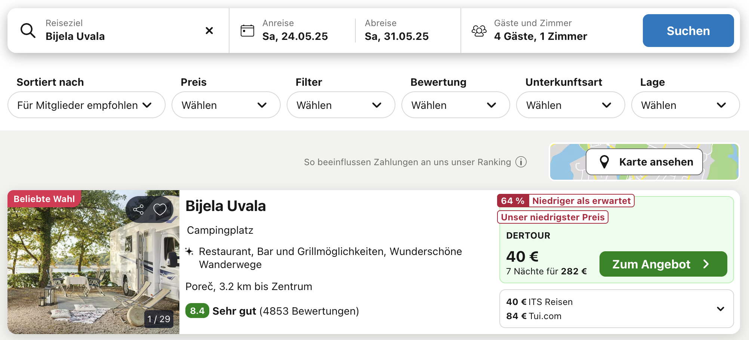Screen dimensions: 749x340
Task: Open the Lage dropdown
Action: 685,105
